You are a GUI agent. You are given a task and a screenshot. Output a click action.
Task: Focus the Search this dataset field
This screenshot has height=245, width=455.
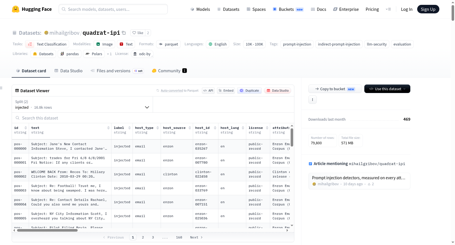(153, 118)
